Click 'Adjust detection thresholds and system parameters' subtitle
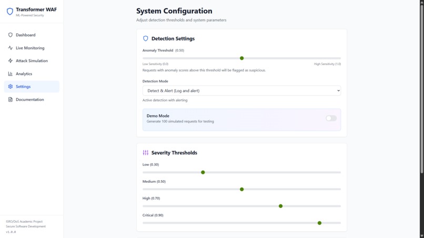 pos(181,20)
